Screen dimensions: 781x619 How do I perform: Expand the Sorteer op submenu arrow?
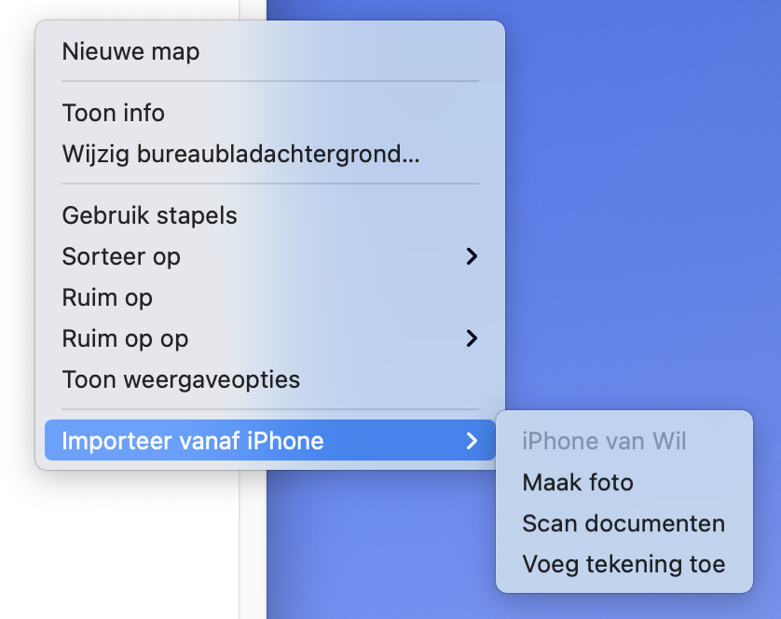tap(472, 256)
